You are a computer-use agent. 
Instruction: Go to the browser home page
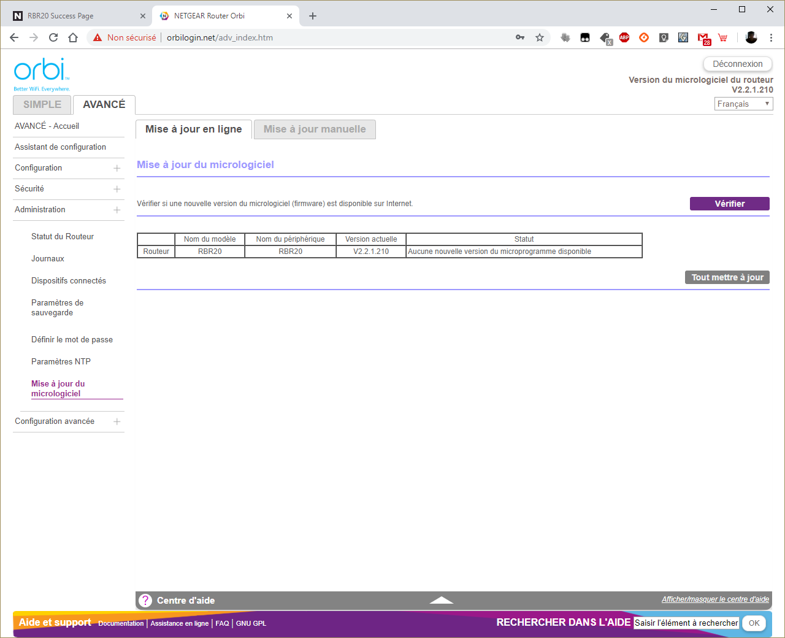73,37
